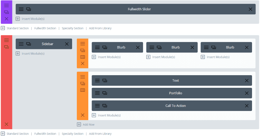Duplicate the Portfolio module
Image resolution: width=260 pixels, height=138 pixels.
[105, 93]
